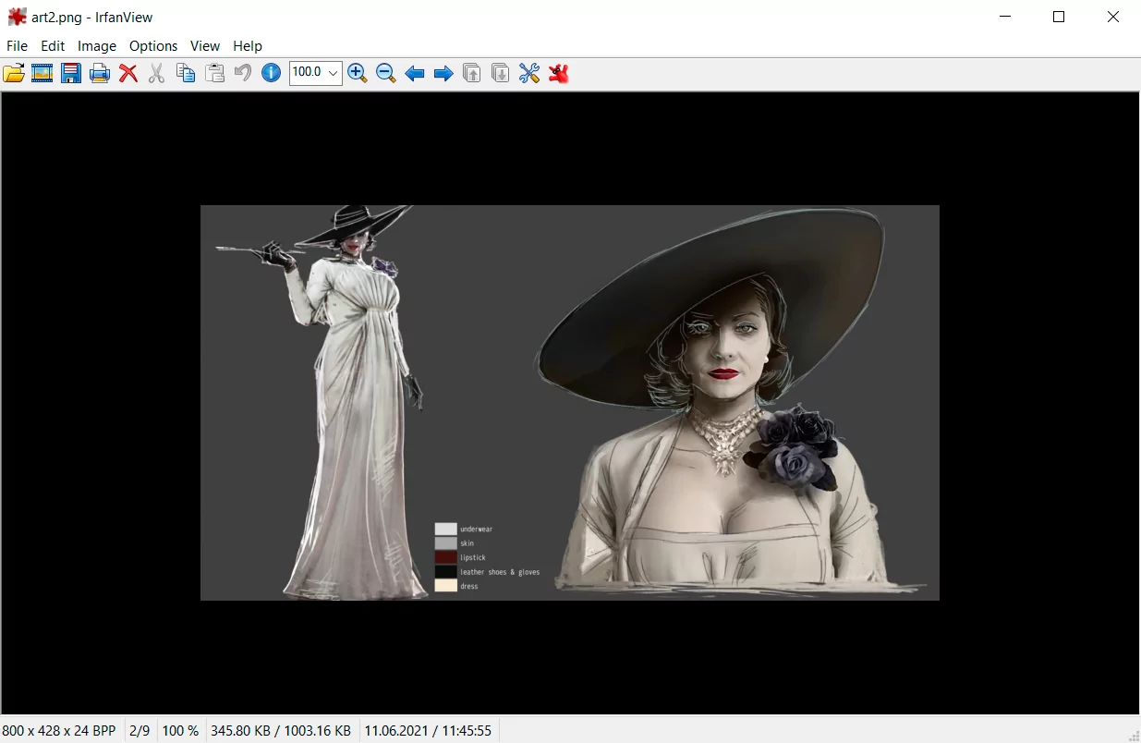Screen dimensions: 1141x743
Task: Click the IrfanView title bar app icon
Action: (17, 17)
